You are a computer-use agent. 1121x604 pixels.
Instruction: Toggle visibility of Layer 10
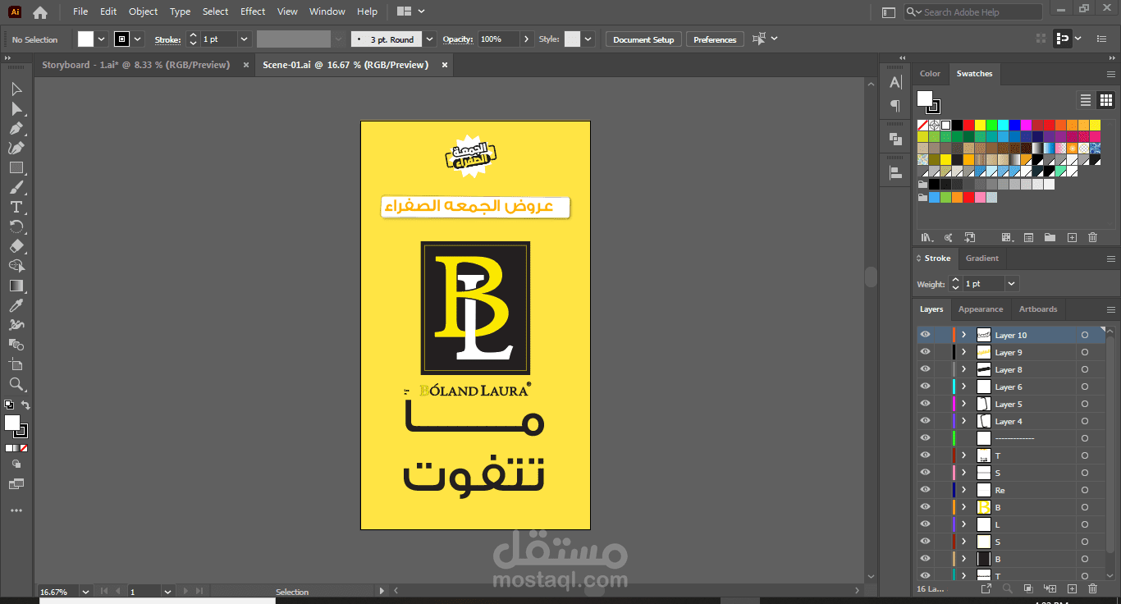click(925, 335)
